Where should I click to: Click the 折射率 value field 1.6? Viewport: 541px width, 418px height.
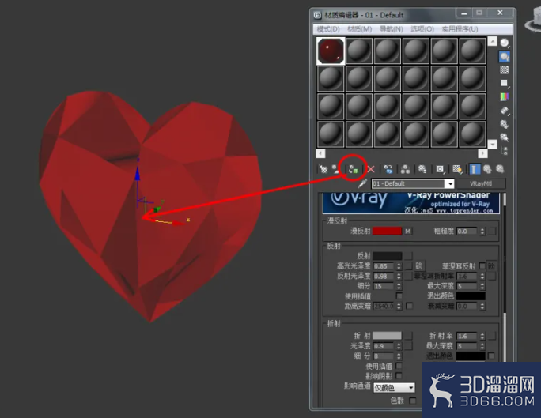coord(467,336)
